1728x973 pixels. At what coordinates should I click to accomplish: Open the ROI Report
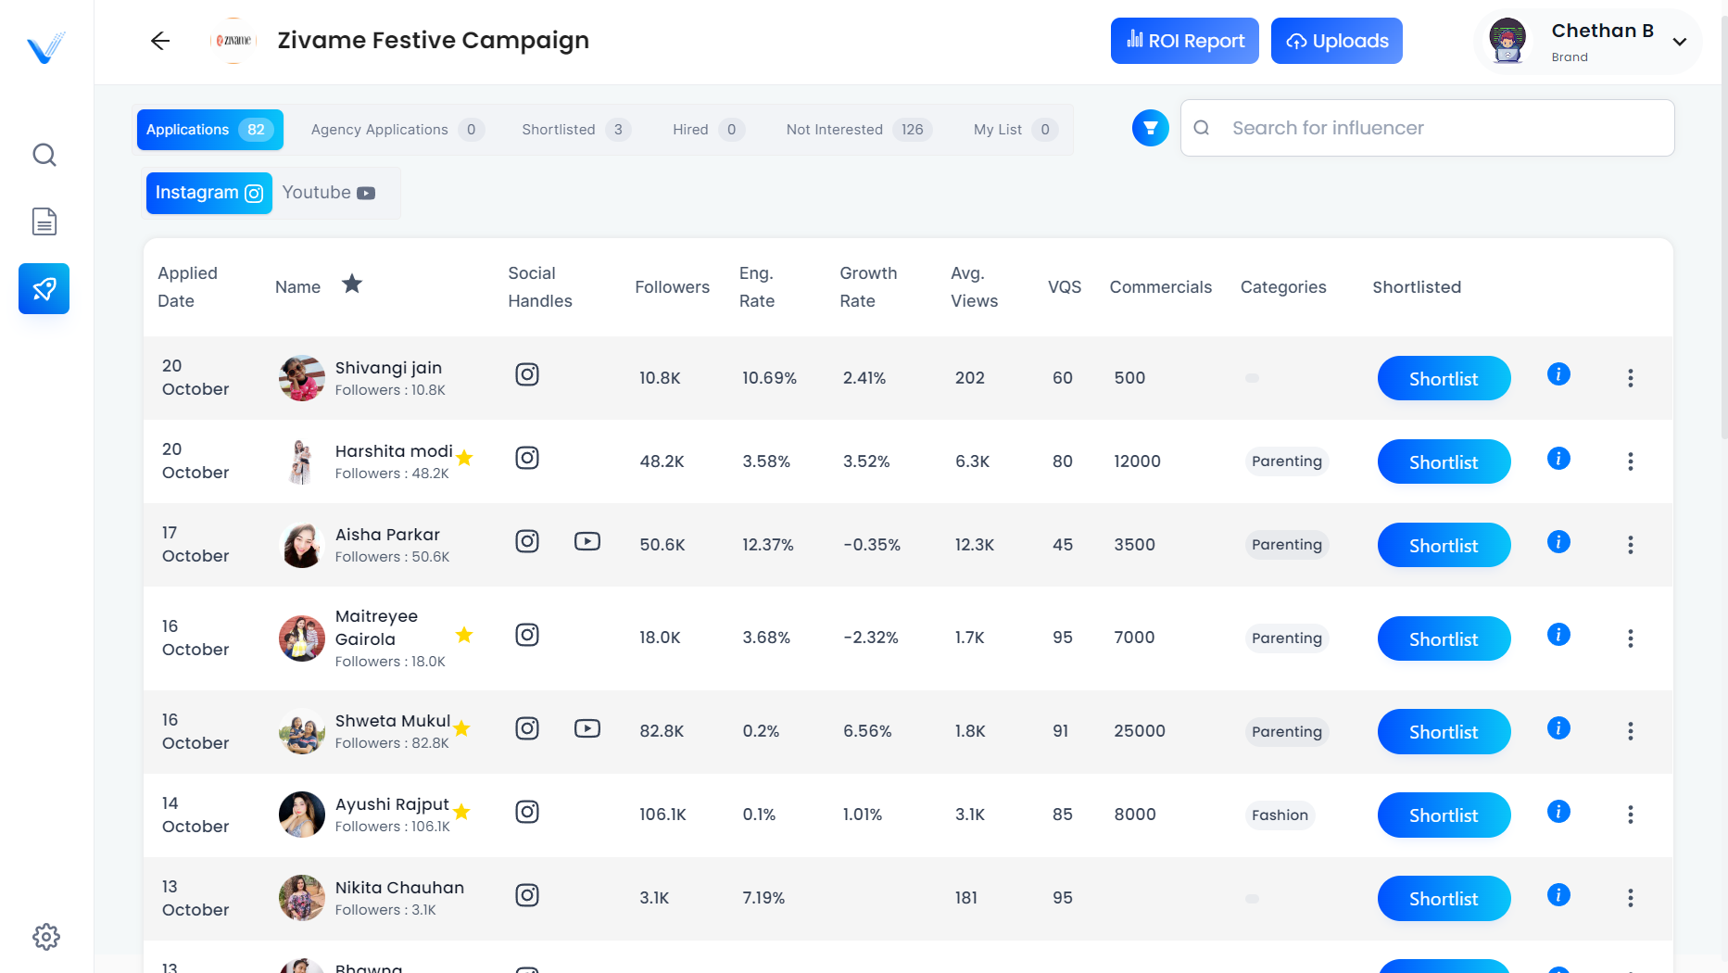1185,41
